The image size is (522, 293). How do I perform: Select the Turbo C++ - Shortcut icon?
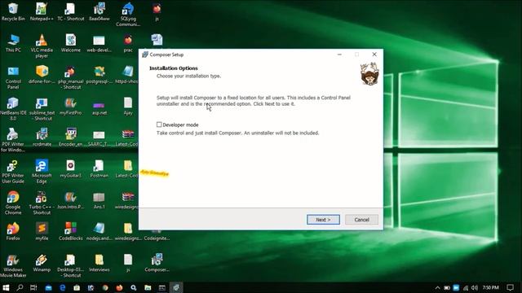pos(42,203)
